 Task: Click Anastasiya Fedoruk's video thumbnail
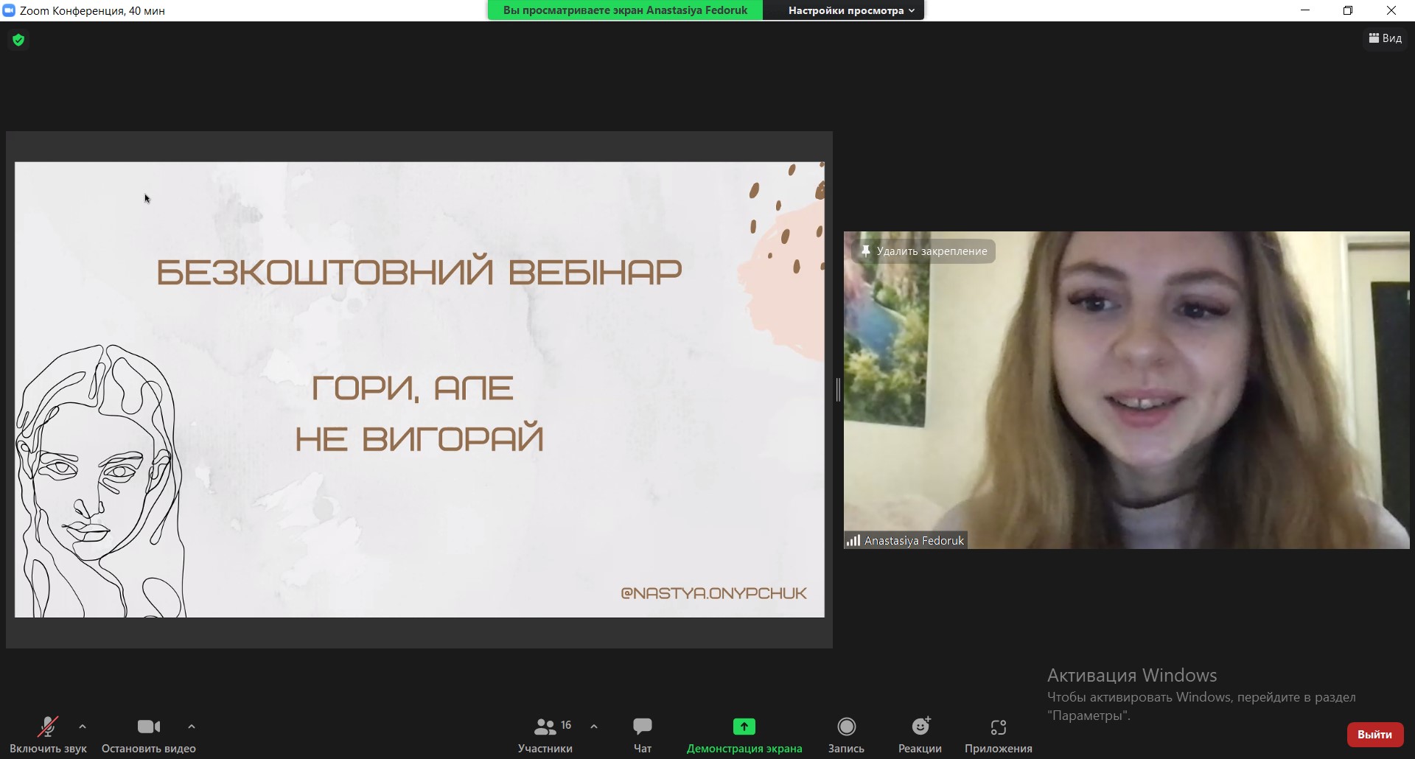1126,390
